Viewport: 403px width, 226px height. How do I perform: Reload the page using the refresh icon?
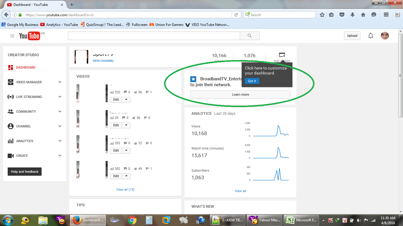click(236, 15)
